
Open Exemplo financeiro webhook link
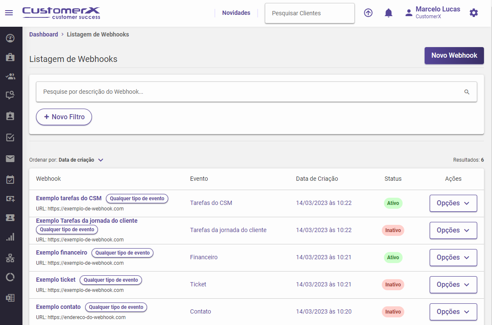61,252
